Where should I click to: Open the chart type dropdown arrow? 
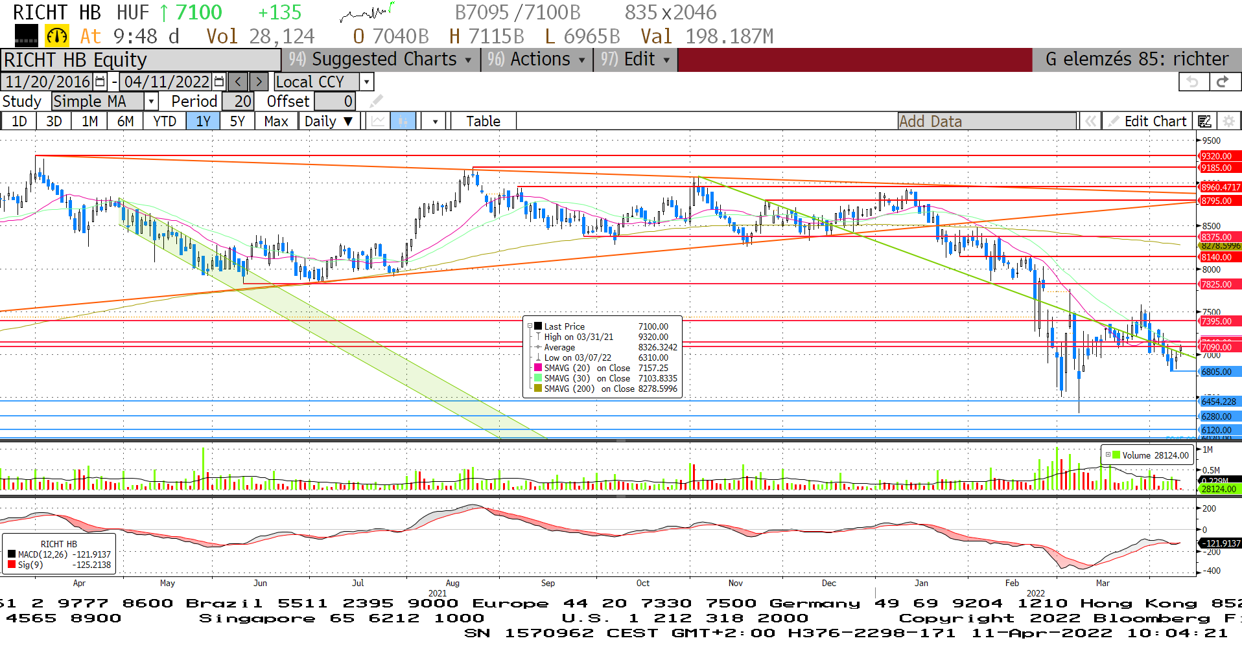tap(435, 121)
